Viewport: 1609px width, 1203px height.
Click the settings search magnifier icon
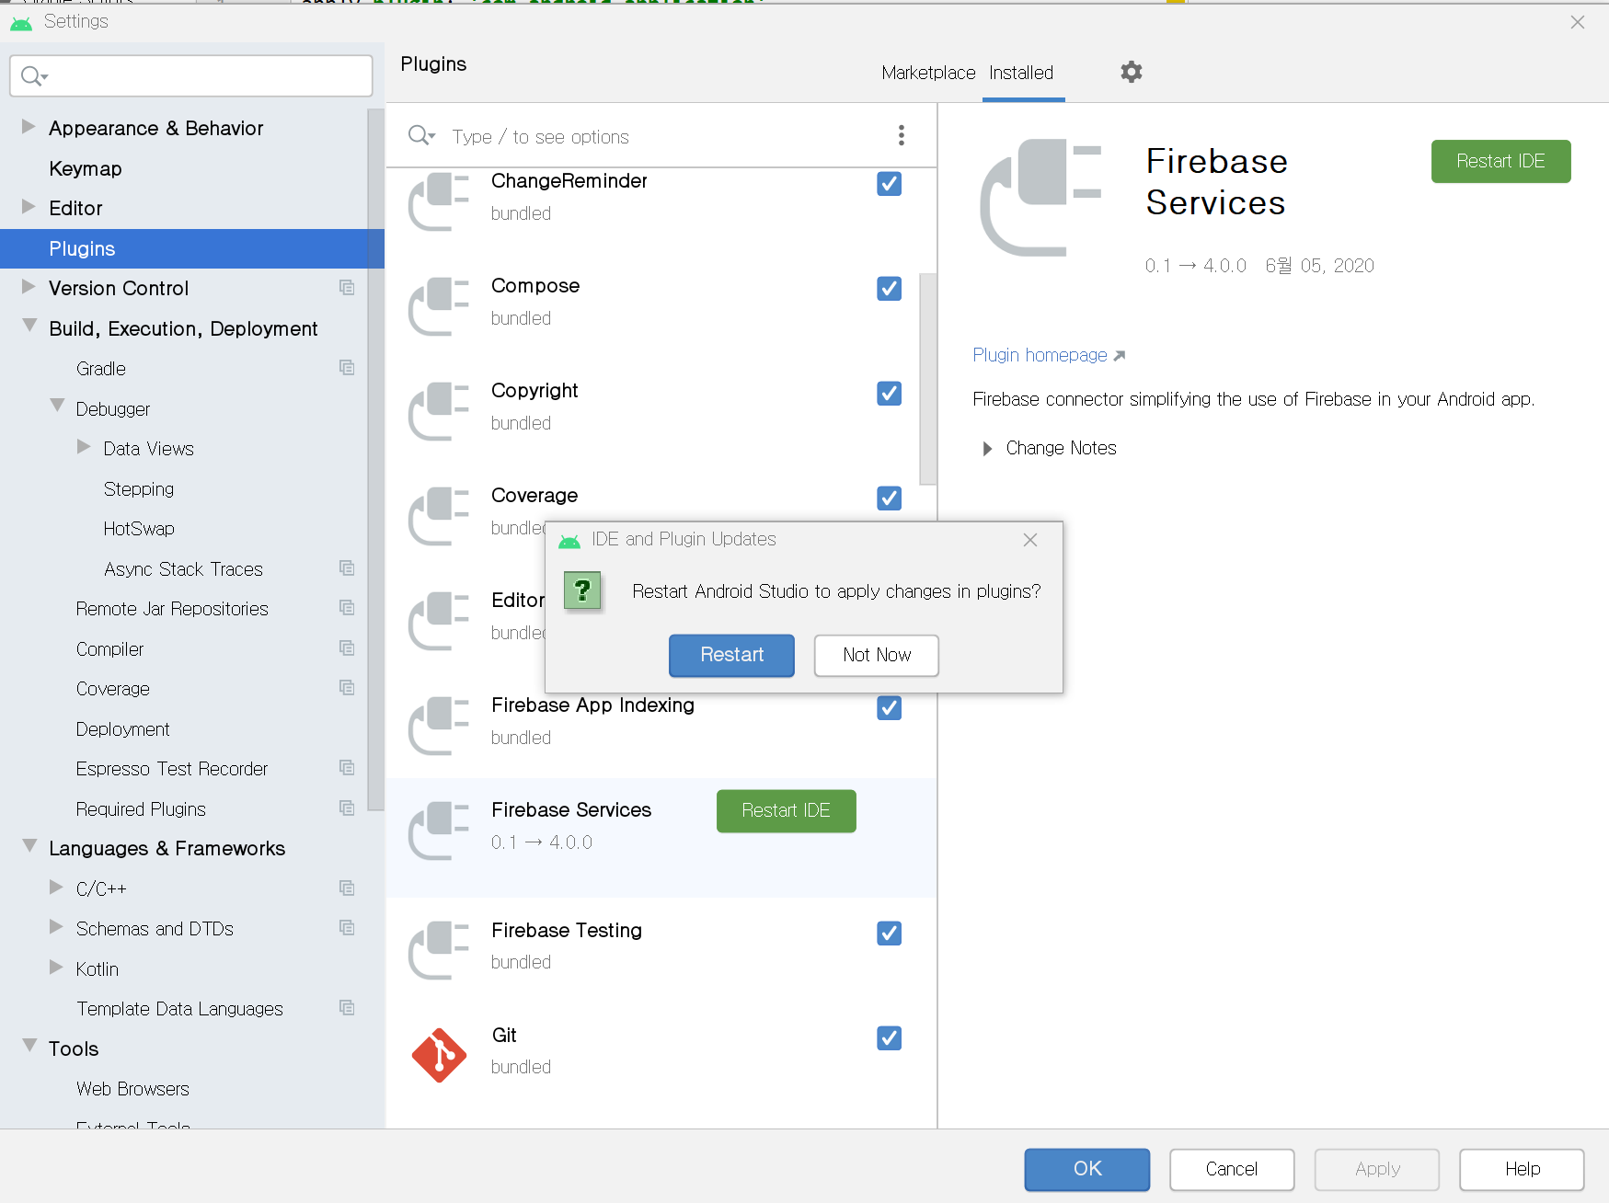[34, 75]
